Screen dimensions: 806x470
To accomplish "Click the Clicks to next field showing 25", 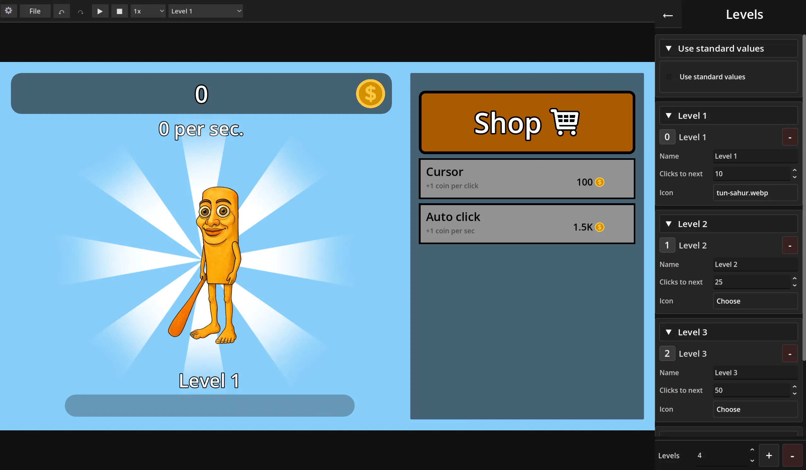I will pyautogui.click(x=752, y=282).
